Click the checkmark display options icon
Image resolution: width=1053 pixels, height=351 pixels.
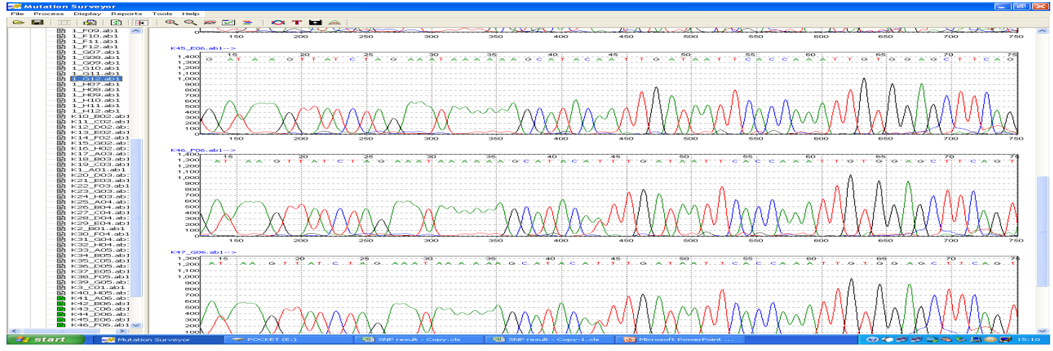228,22
